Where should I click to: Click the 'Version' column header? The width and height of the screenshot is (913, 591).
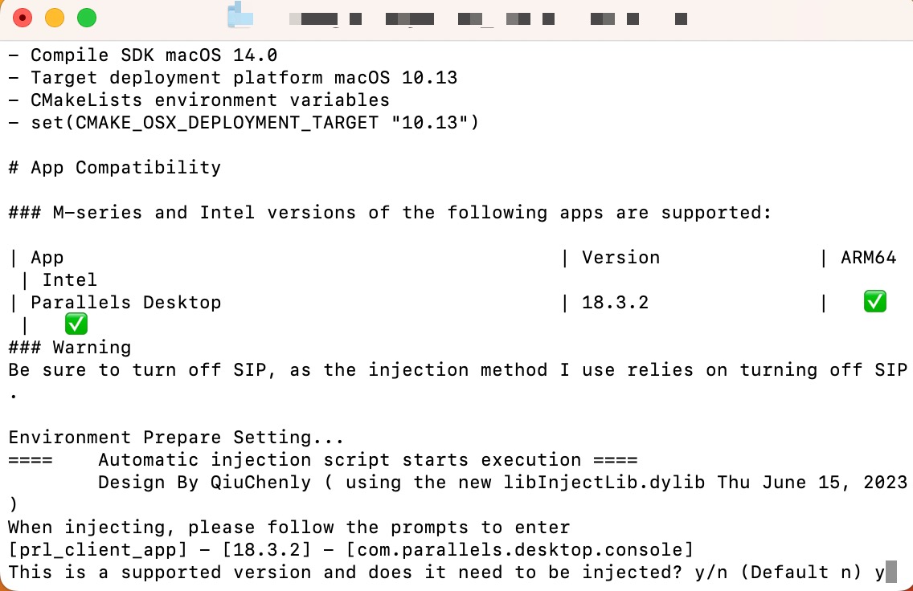click(620, 258)
